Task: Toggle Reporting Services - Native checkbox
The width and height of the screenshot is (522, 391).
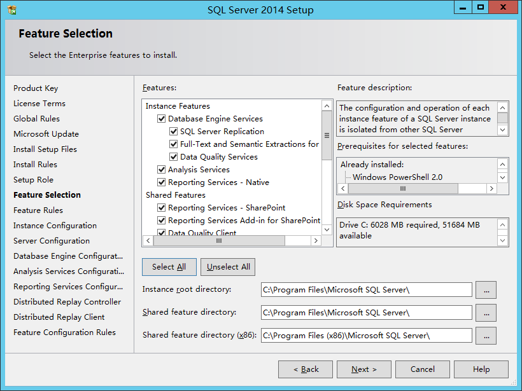Action: click(162, 182)
